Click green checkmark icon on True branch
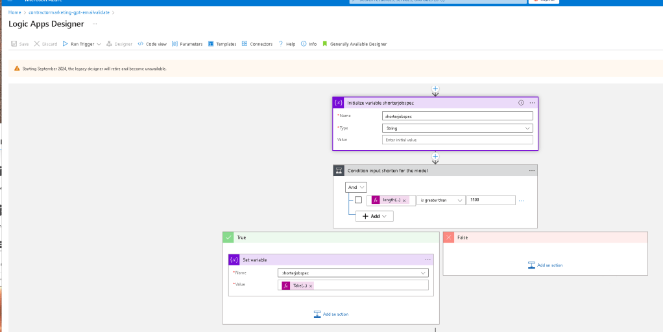 tap(228, 238)
